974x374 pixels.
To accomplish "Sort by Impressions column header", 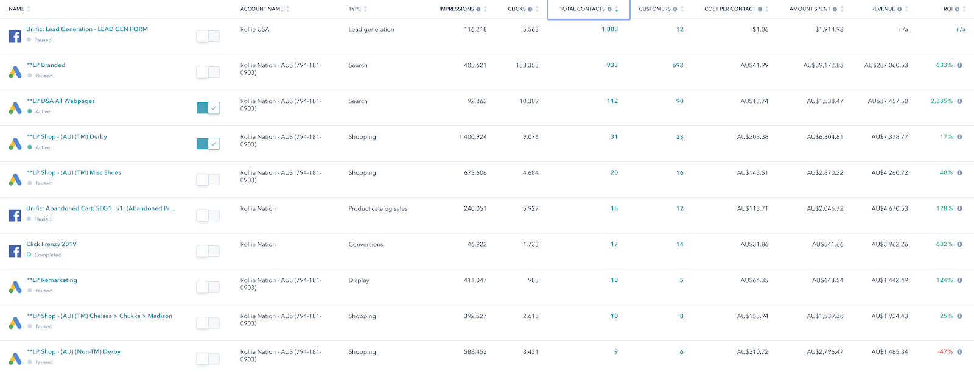I will click(x=463, y=9).
